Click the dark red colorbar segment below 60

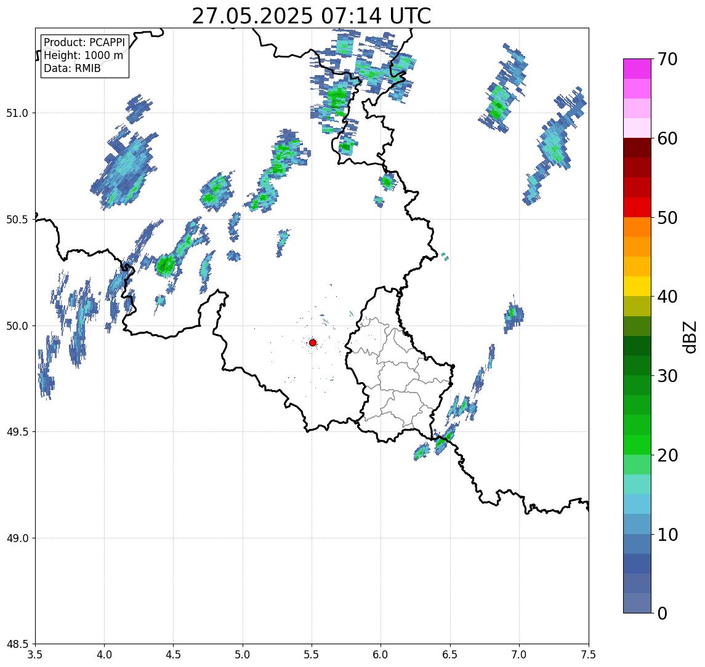coord(637,148)
